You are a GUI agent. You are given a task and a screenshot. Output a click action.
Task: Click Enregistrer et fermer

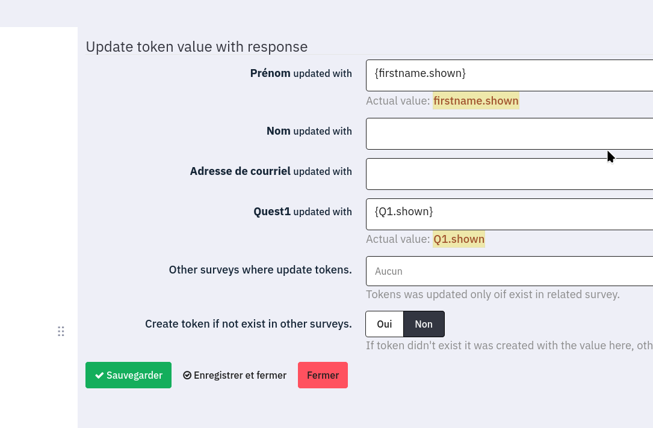[235, 375]
